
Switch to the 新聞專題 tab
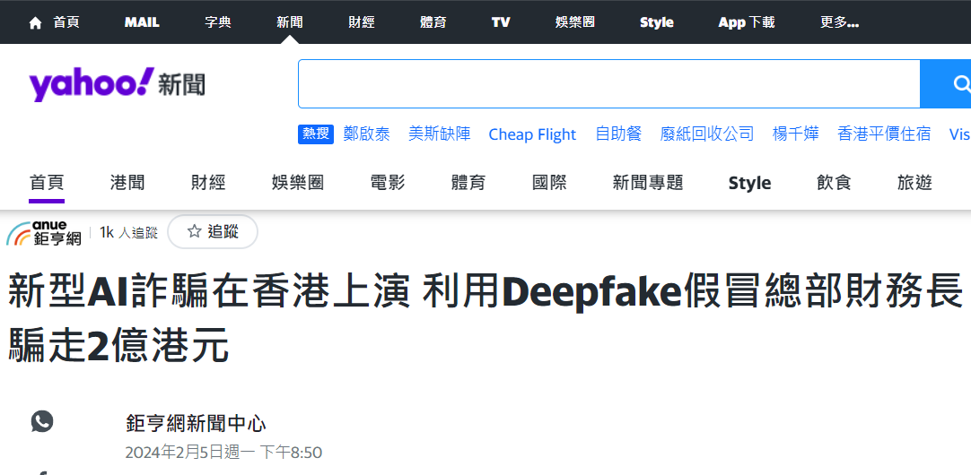click(648, 183)
